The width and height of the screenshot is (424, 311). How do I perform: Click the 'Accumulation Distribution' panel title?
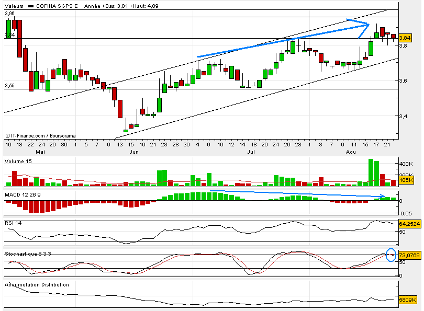click(37, 284)
